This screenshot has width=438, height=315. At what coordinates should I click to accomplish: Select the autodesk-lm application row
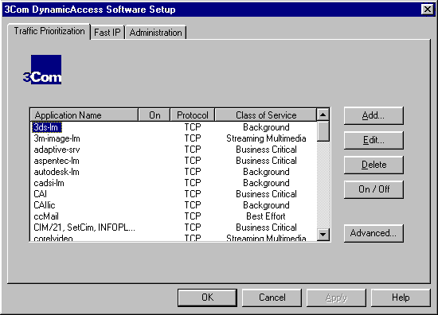tap(173, 172)
